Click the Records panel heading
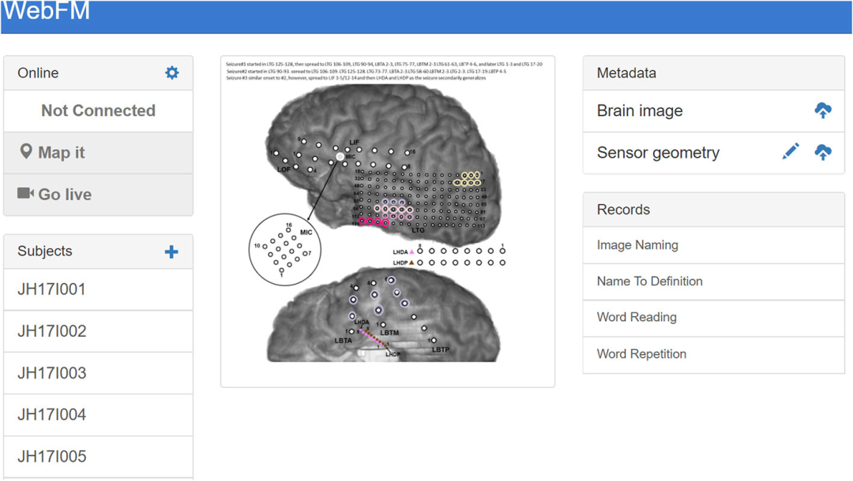This screenshot has width=853, height=481. (623, 210)
